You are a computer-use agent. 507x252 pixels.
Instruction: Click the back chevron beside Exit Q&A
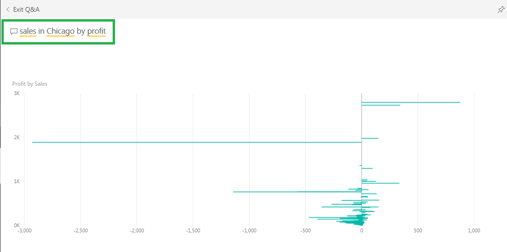click(8, 9)
